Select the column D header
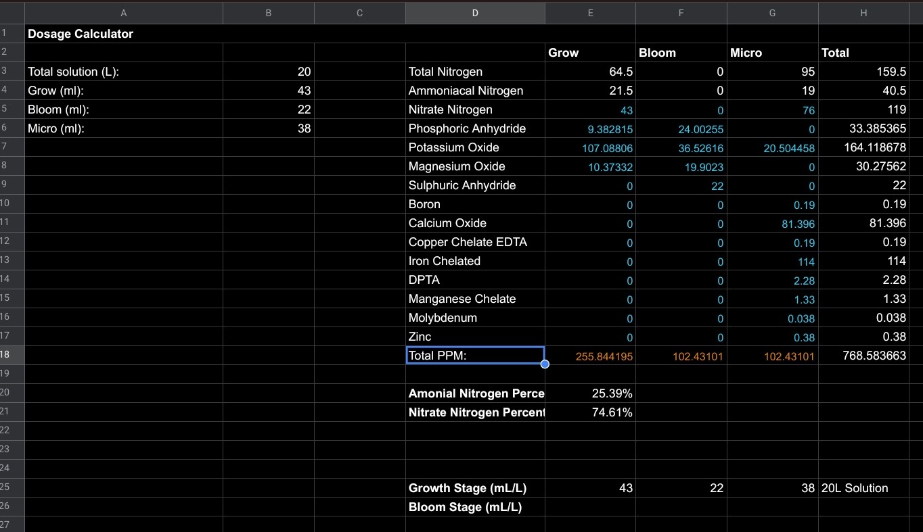The height and width of the screenshot is (532, 923). coord(475,13)
